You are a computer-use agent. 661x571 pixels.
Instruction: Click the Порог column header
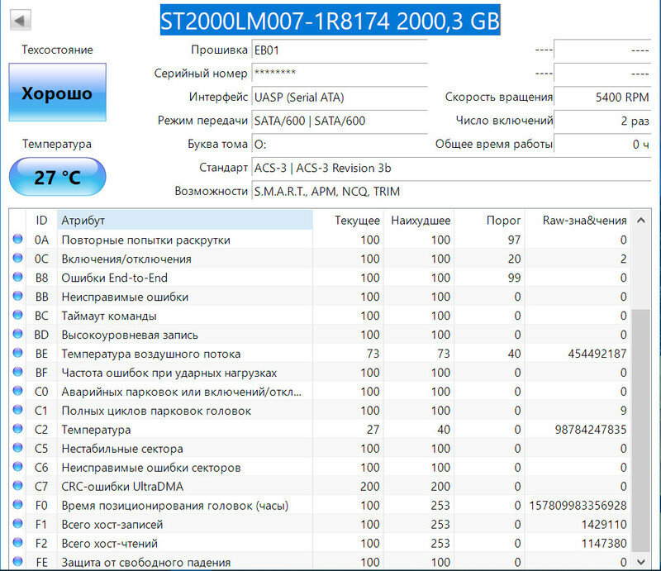pos(489,220)
